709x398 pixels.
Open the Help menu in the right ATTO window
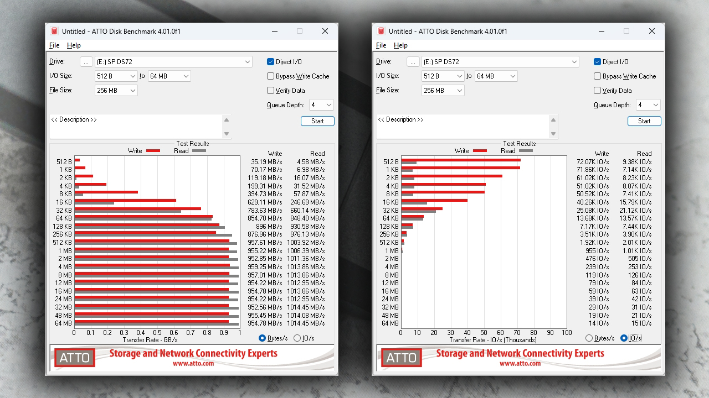point(400,45)
